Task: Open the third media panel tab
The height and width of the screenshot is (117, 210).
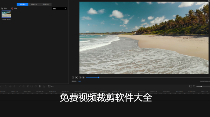Action: tap(46, 4)
